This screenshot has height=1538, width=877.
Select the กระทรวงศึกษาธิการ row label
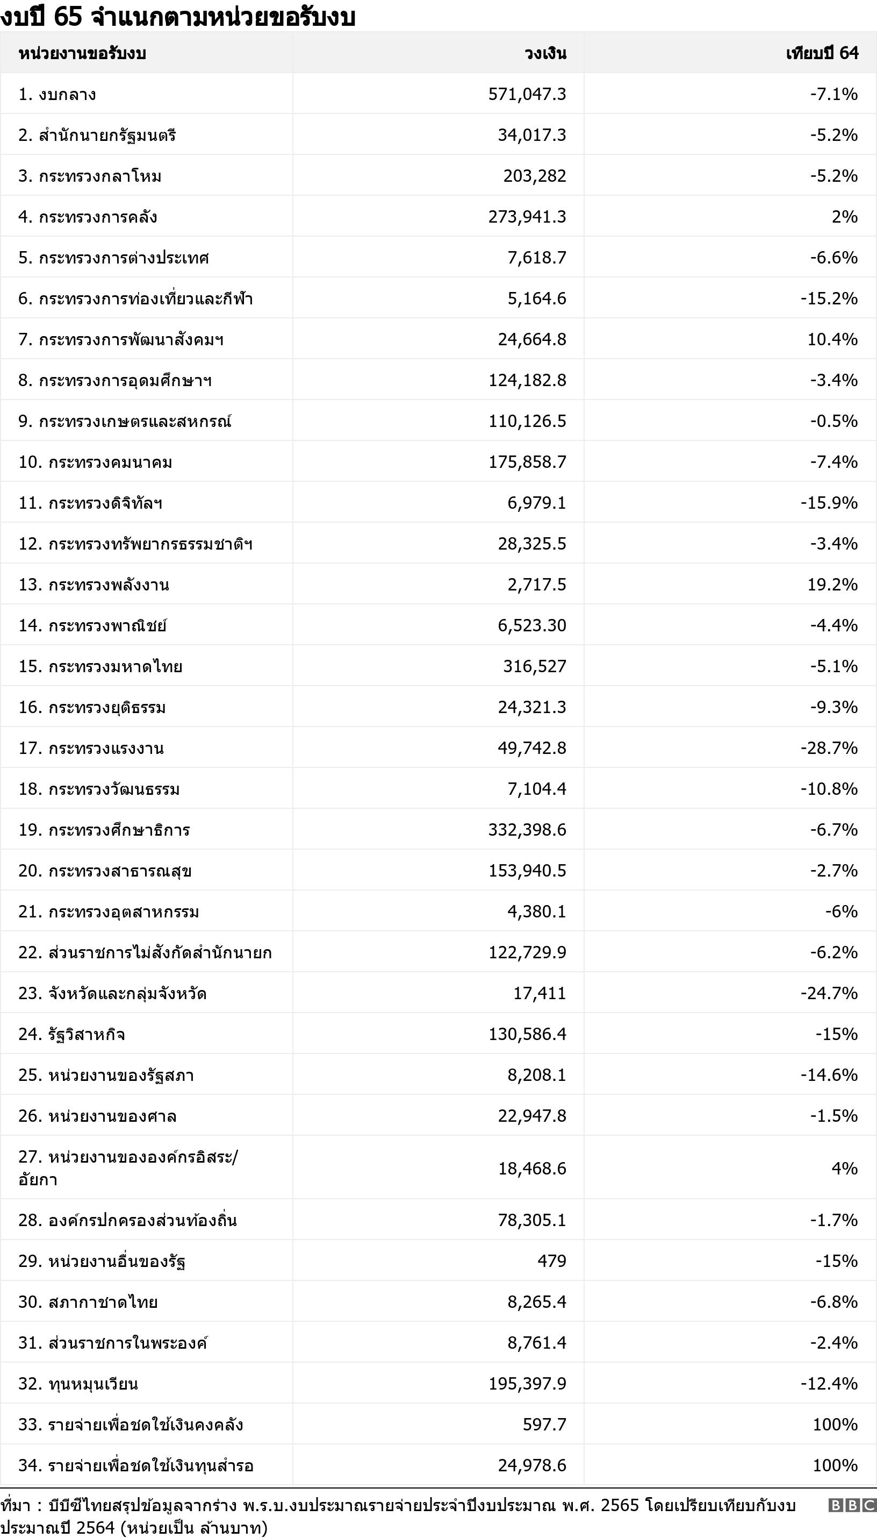click(104, 830)
